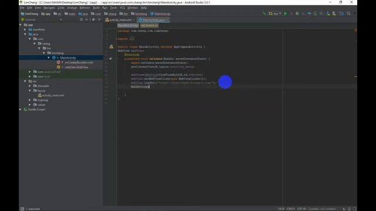Collapse all nodes in Project panel
The height and width of the screenshot is (211, 376).
click(86, 19)
